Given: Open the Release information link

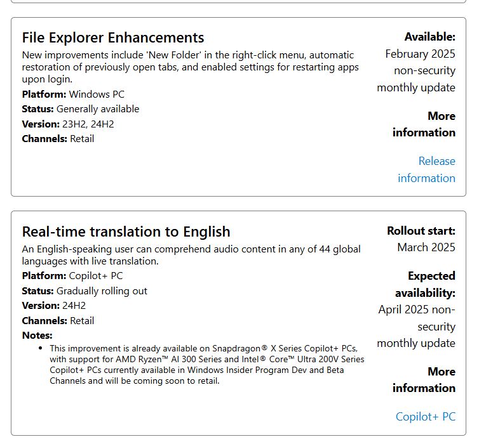Looking at the screenshot, I should pyautogui.click(x=426, y=169).
